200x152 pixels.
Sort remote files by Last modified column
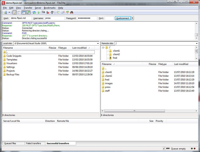pyautogui.click(x=185, y=64)
